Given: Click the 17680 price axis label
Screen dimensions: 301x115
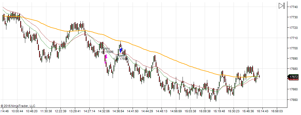Looking at the screenshot, I should click(x=294, y=69).
